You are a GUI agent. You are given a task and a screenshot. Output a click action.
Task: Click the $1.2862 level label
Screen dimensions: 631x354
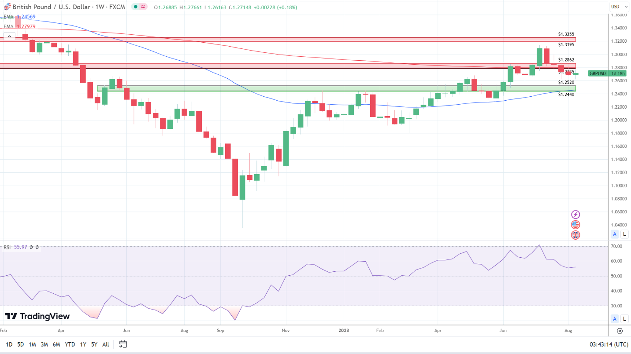[x=566, y=60]
